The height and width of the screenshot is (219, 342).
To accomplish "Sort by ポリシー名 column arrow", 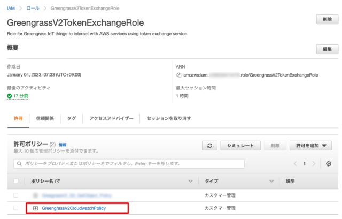I will 191,181.
